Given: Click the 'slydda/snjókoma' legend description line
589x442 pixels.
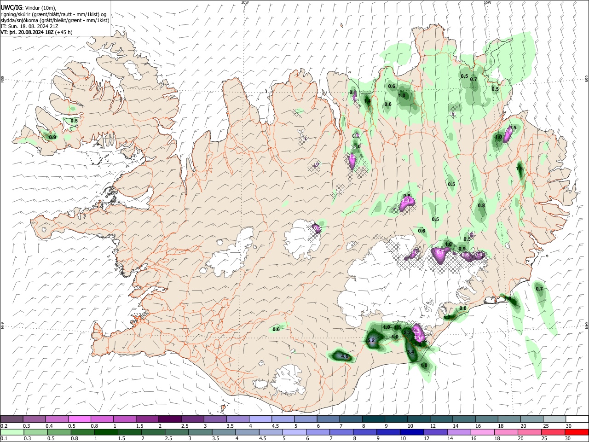Looking at the screenshot, I should [55, 20].
